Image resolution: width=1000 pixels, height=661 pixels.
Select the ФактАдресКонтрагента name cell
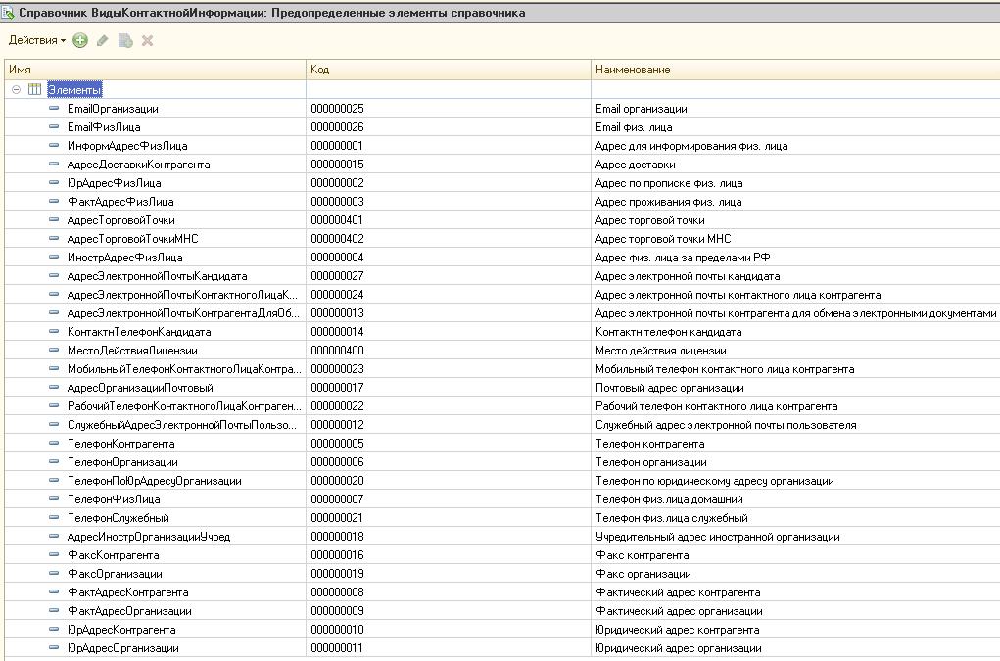click(127, 592)
